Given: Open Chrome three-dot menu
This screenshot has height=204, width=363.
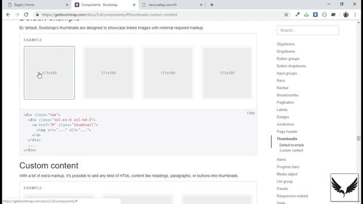Looking at the screenshot, I should 355,15.
